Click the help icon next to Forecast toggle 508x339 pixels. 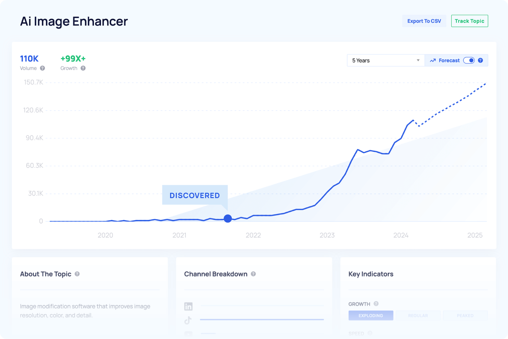(x=480, y=60)
